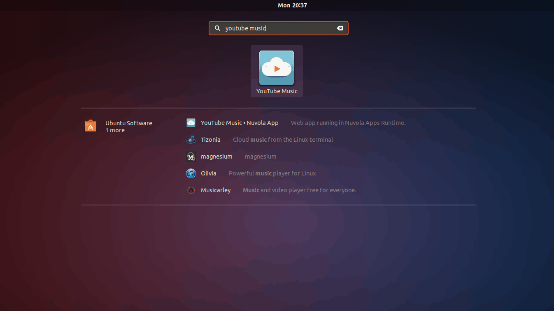This screenshot has width=554, height=311.
Task: Click the Musicarley app icon
Action: click(x=191, y=190)
